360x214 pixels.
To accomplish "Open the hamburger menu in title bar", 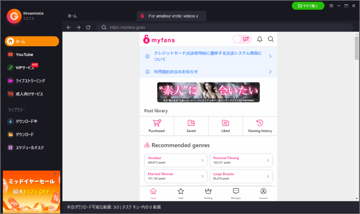I will 331,6.
